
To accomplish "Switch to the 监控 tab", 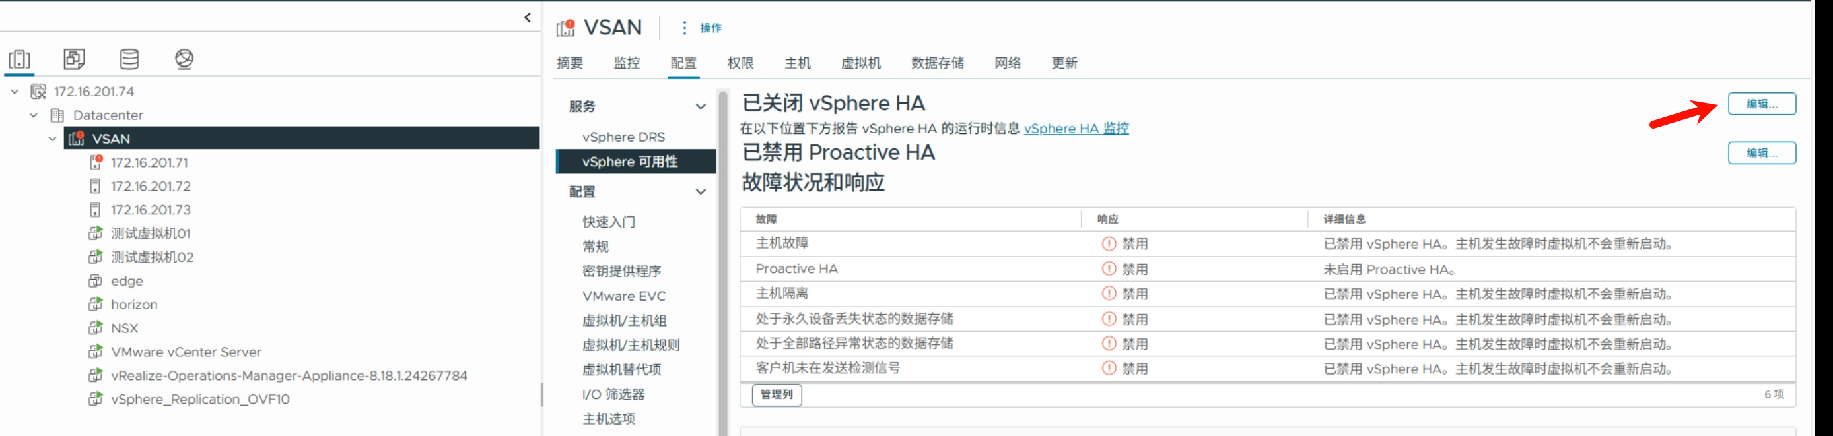I will click(x=627, y=63).
